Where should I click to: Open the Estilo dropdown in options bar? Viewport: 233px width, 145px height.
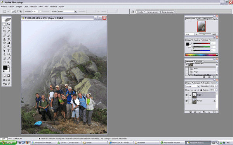67,11
